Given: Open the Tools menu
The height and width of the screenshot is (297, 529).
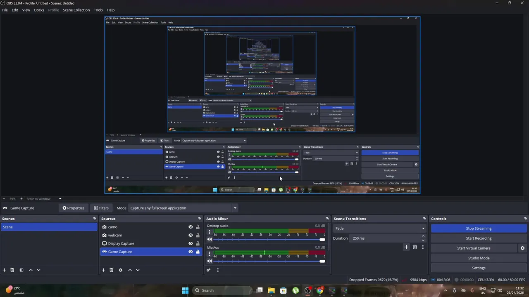Looking at the screenshot, I should 98,10.
